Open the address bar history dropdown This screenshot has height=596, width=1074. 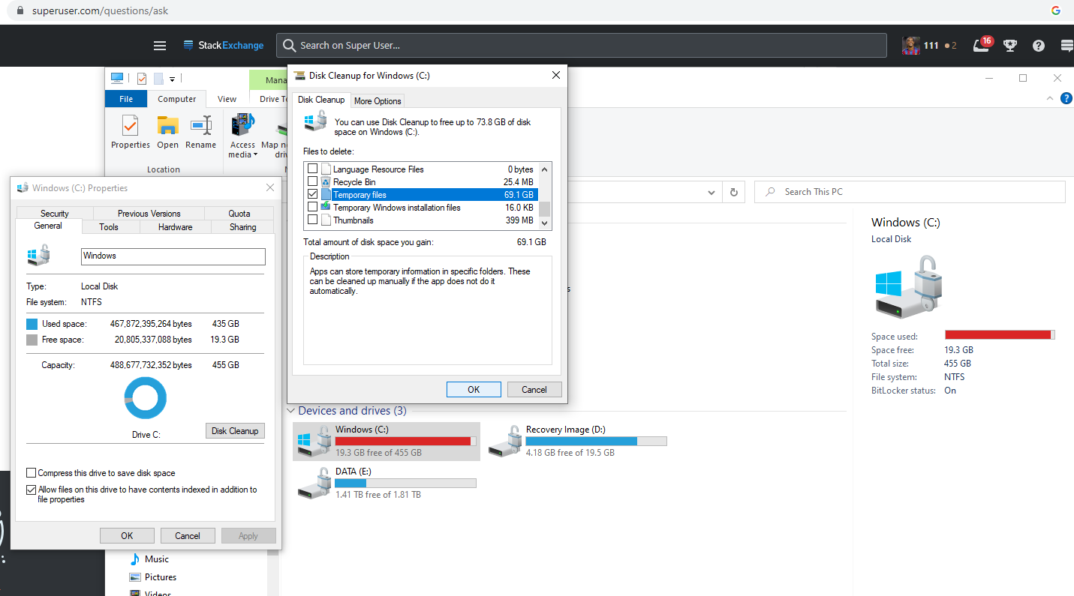coord(711,192)
